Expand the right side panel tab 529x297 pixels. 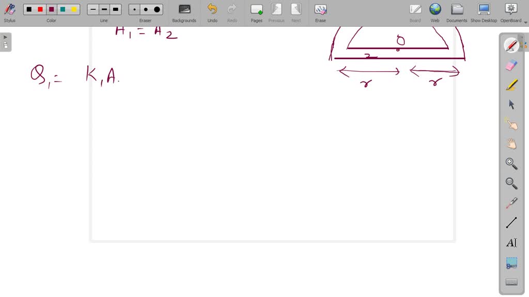[524, 43]
